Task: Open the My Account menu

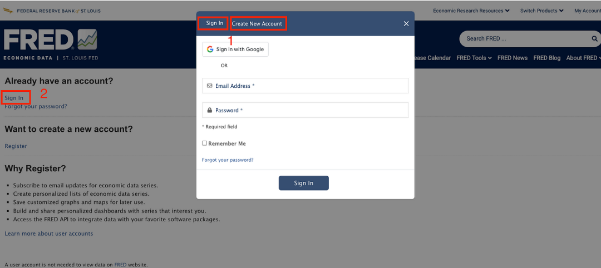Action: [587, 11]
